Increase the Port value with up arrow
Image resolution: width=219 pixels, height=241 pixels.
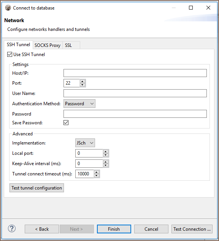[x=83, y=82]
